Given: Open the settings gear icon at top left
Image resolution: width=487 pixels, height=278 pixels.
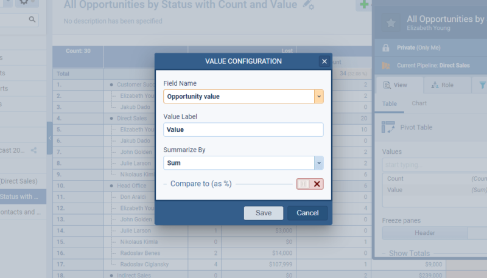Looking at the screenshot, I should tap(24, 2).
